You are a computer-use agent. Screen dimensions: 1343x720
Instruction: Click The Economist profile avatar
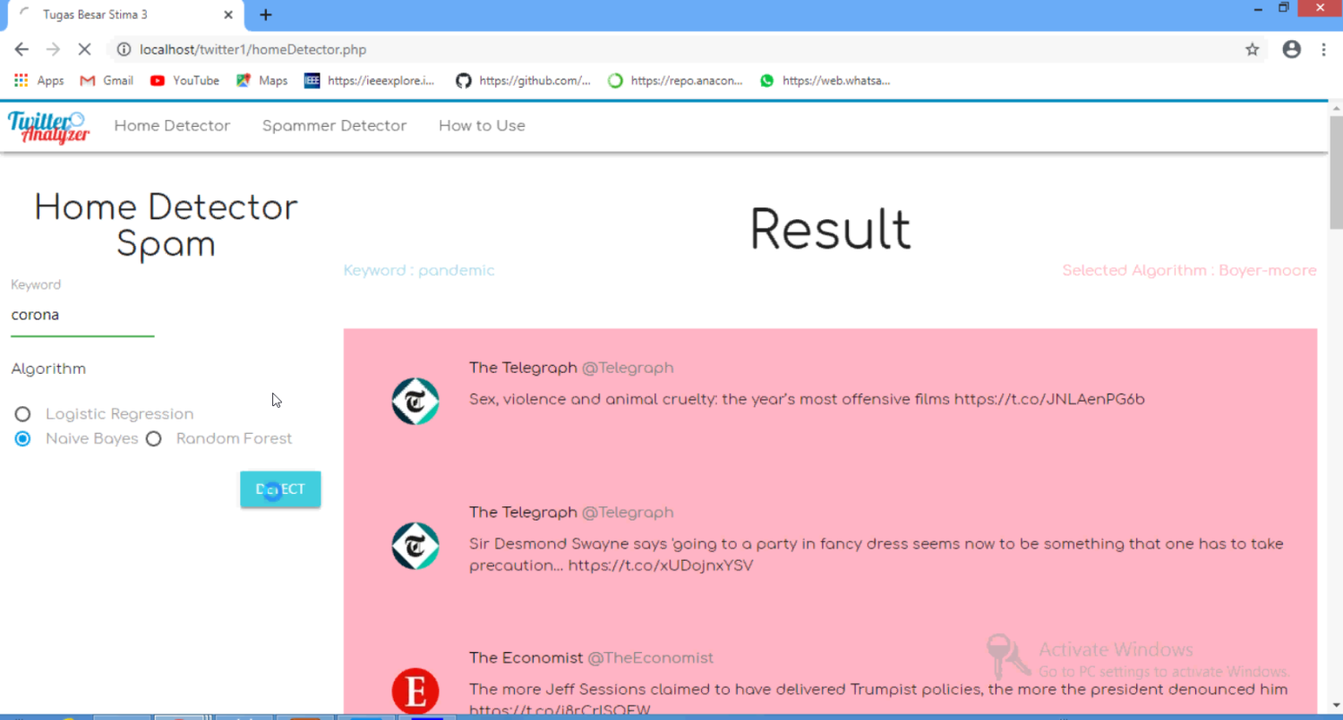coord(415,691)
